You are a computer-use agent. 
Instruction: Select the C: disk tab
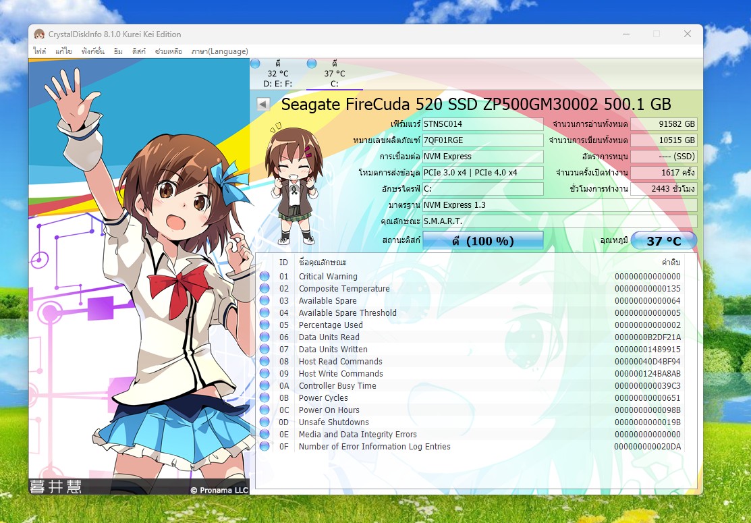pos(334,74)
